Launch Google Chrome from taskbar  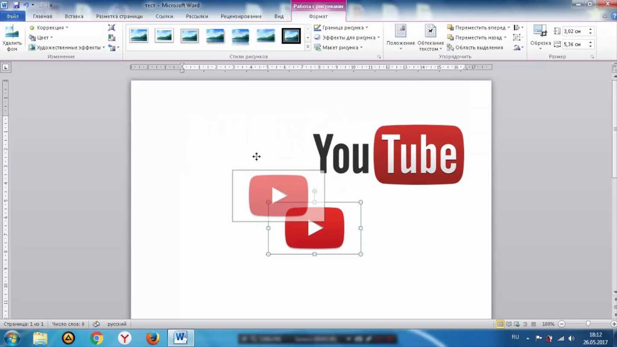(96, 338)
